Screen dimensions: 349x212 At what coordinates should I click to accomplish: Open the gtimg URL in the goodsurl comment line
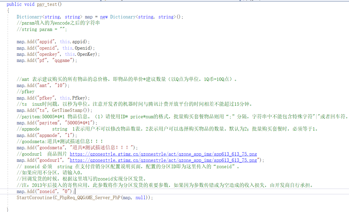pos(163,154)
